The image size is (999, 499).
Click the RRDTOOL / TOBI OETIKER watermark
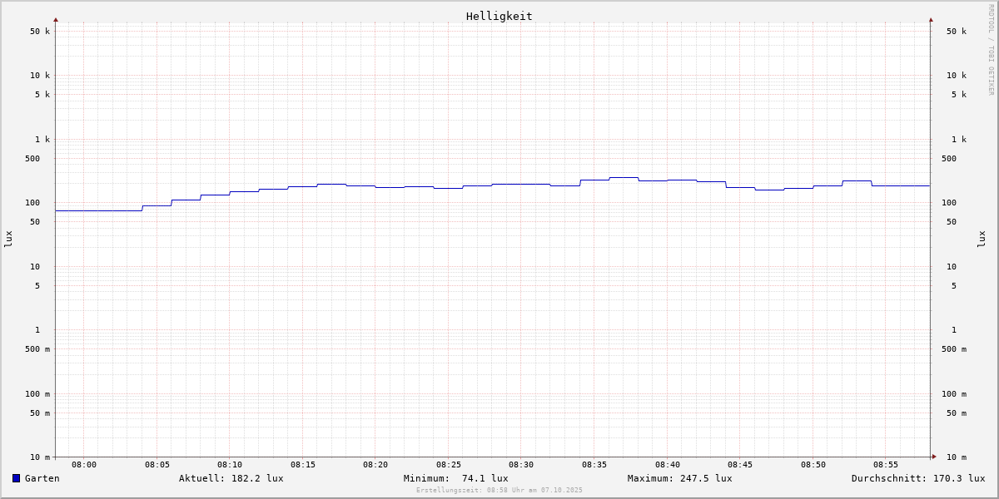click(991, 49)
